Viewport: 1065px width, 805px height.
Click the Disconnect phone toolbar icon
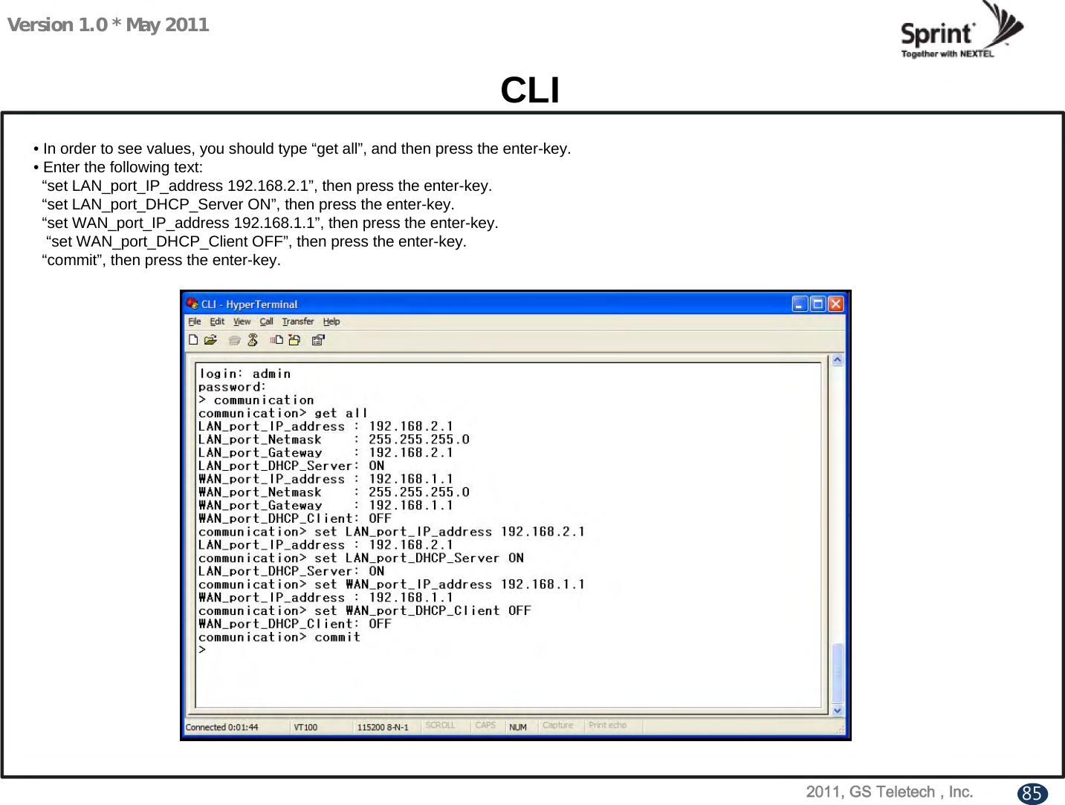tap(253, 340)
